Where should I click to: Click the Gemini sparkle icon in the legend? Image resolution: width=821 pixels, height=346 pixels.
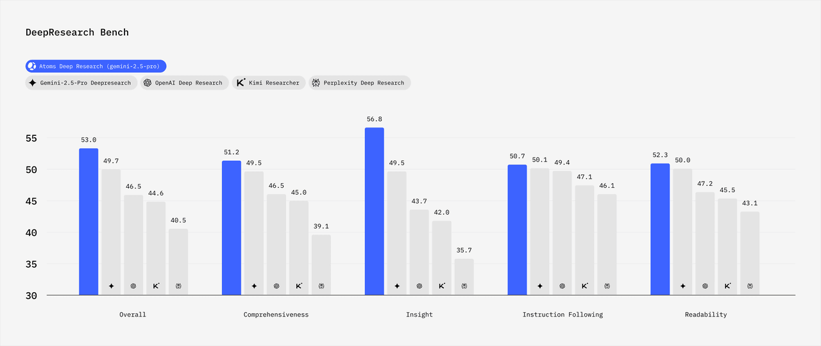pyautogui.click(x=32, y=83)
